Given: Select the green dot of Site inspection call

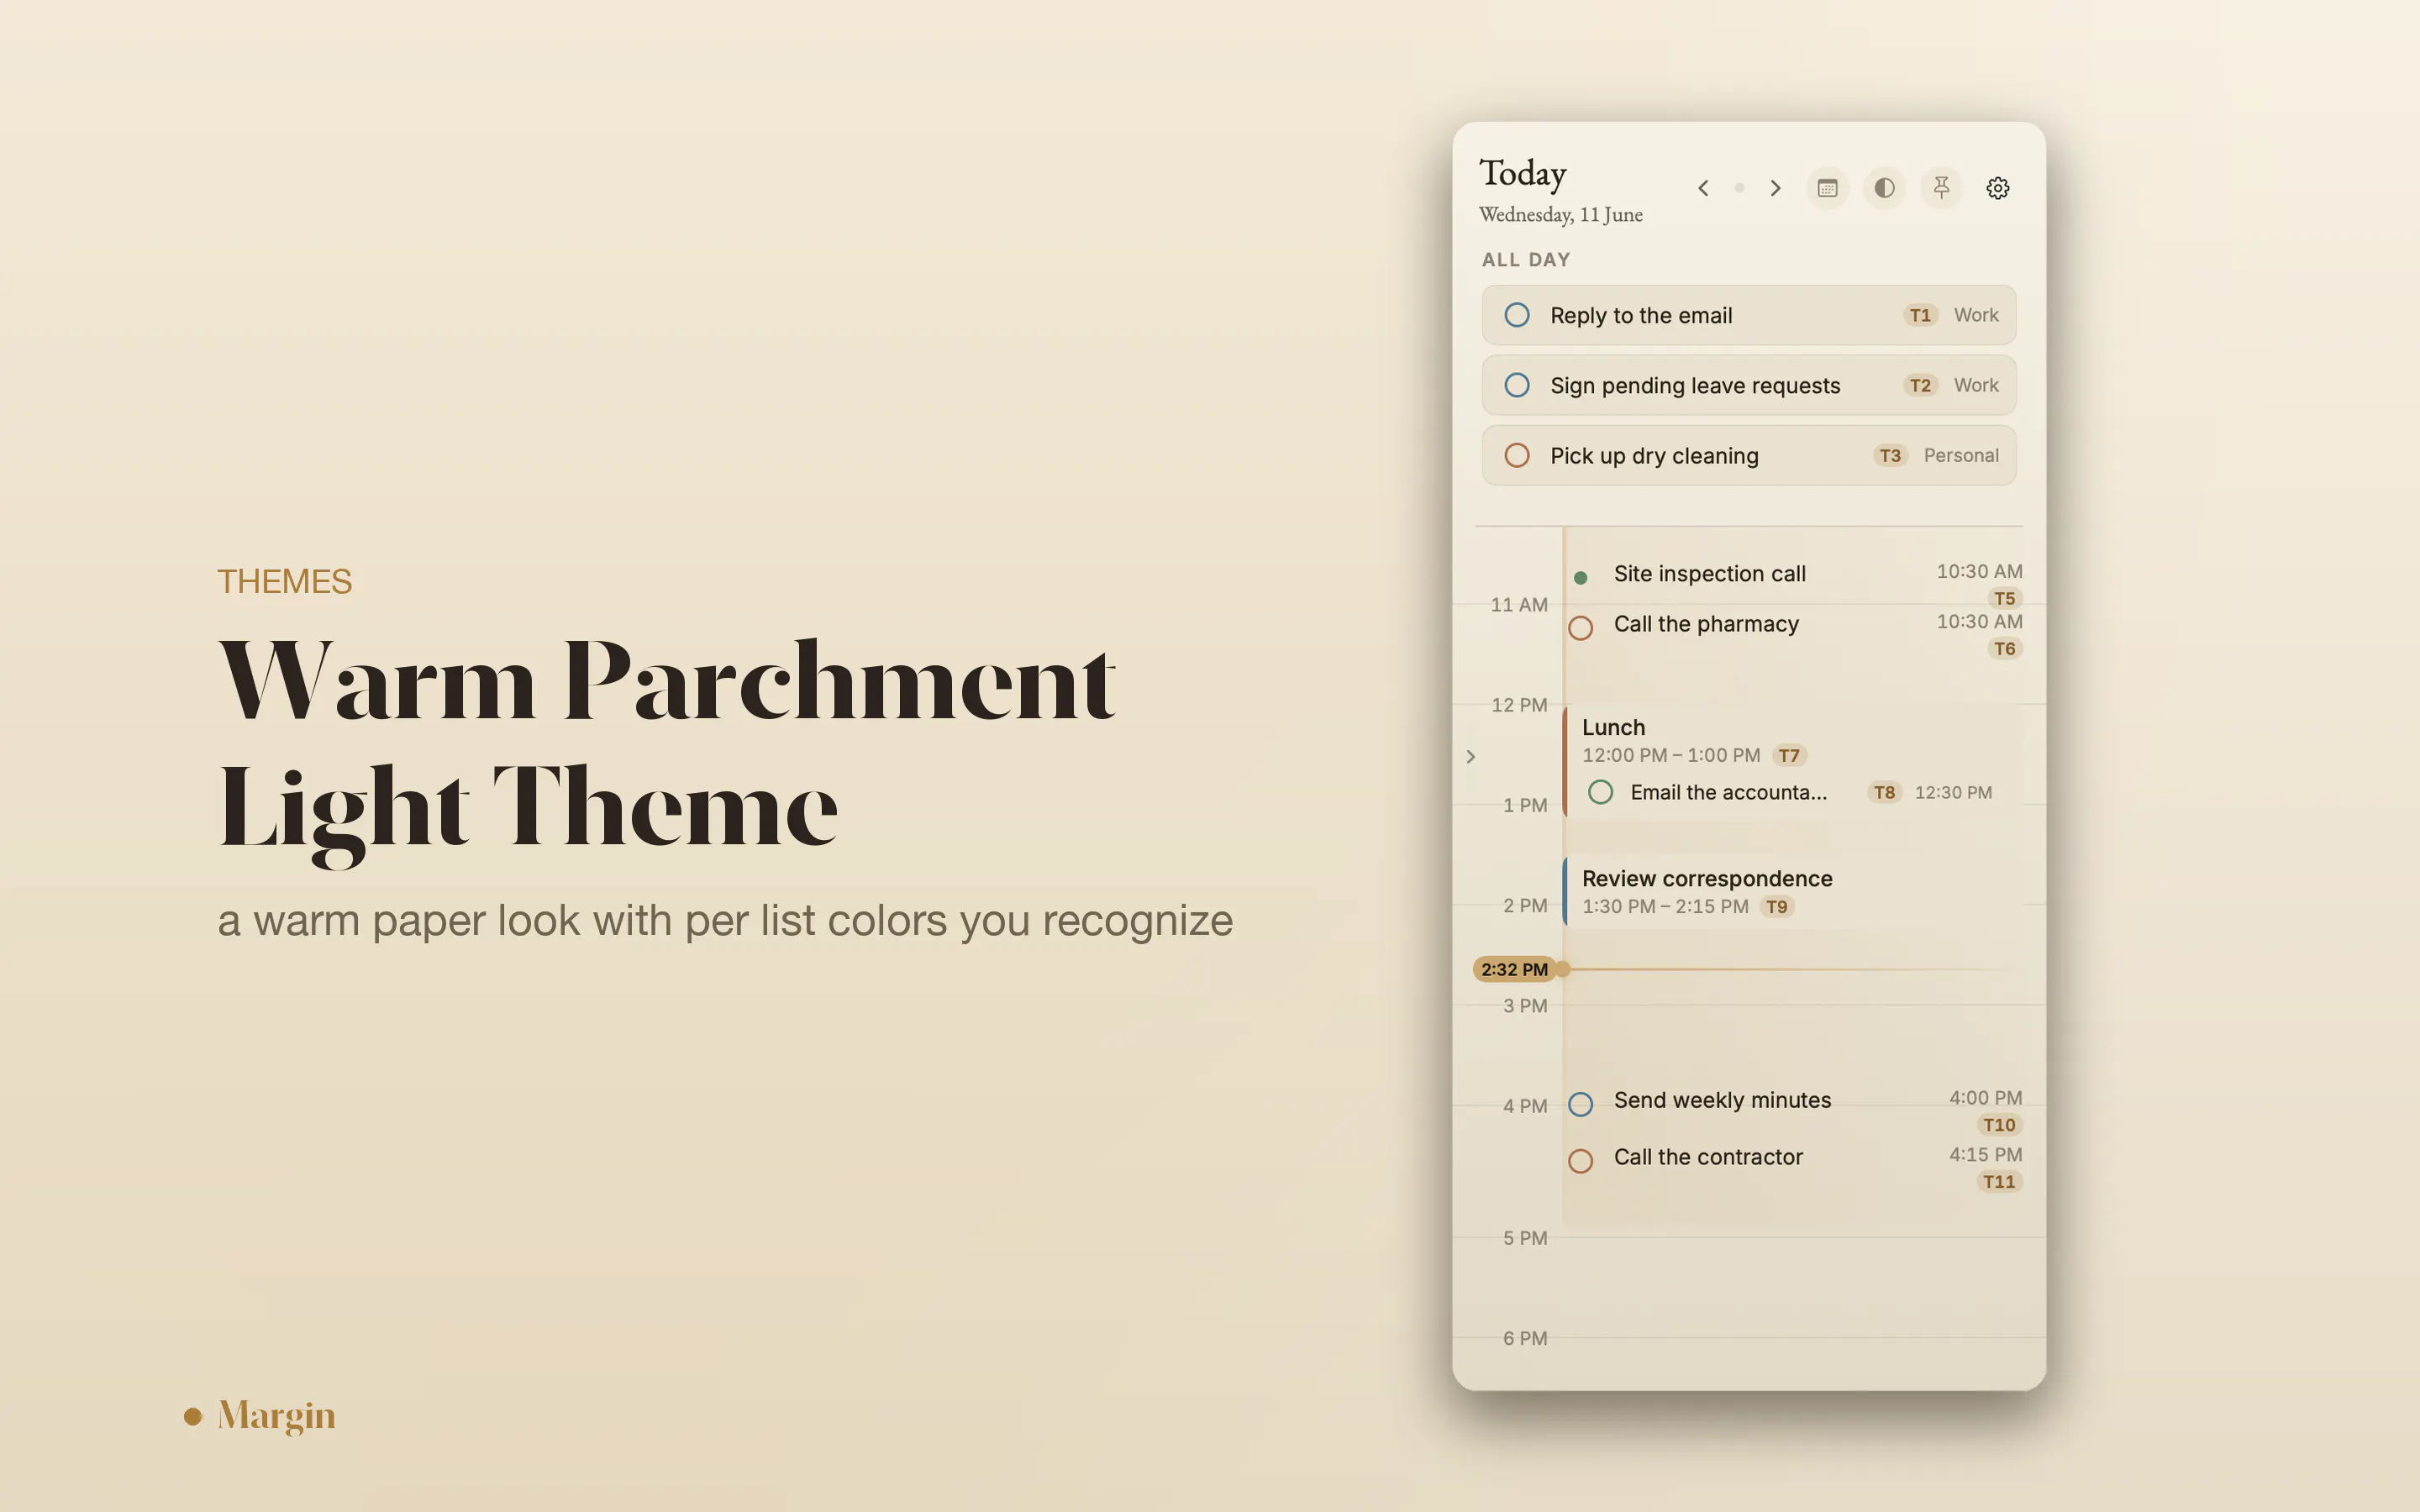Looking at the screenshot, I should click(1581, 578).
